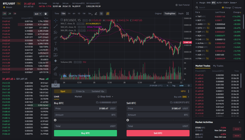The width and height of the screenshot is (245, 140).
Task: Expand the chart to fullscreen
Action: (187, 14)
